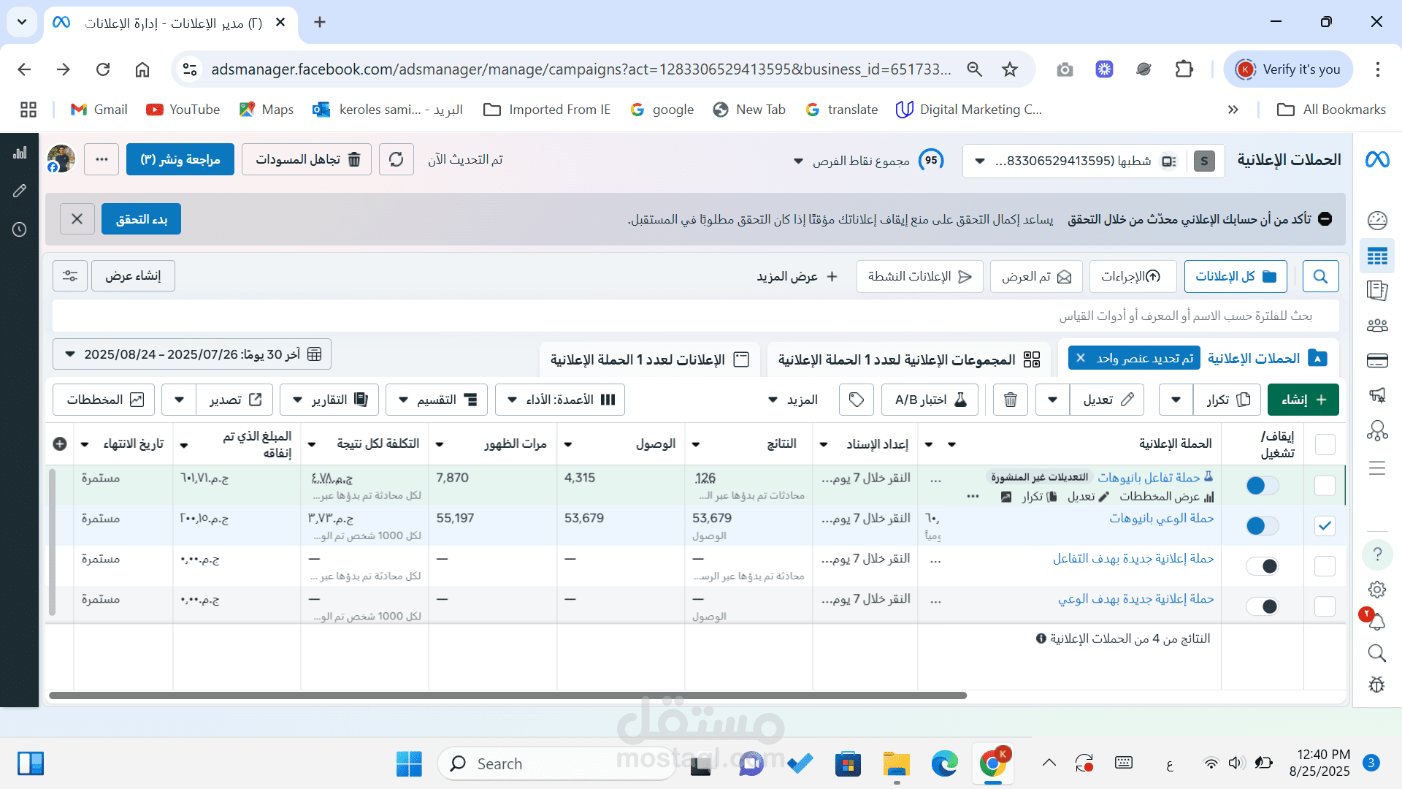Click the بدء التحقق start verification button
Viewport: 1402px width, 789px height.
(141, 219)
